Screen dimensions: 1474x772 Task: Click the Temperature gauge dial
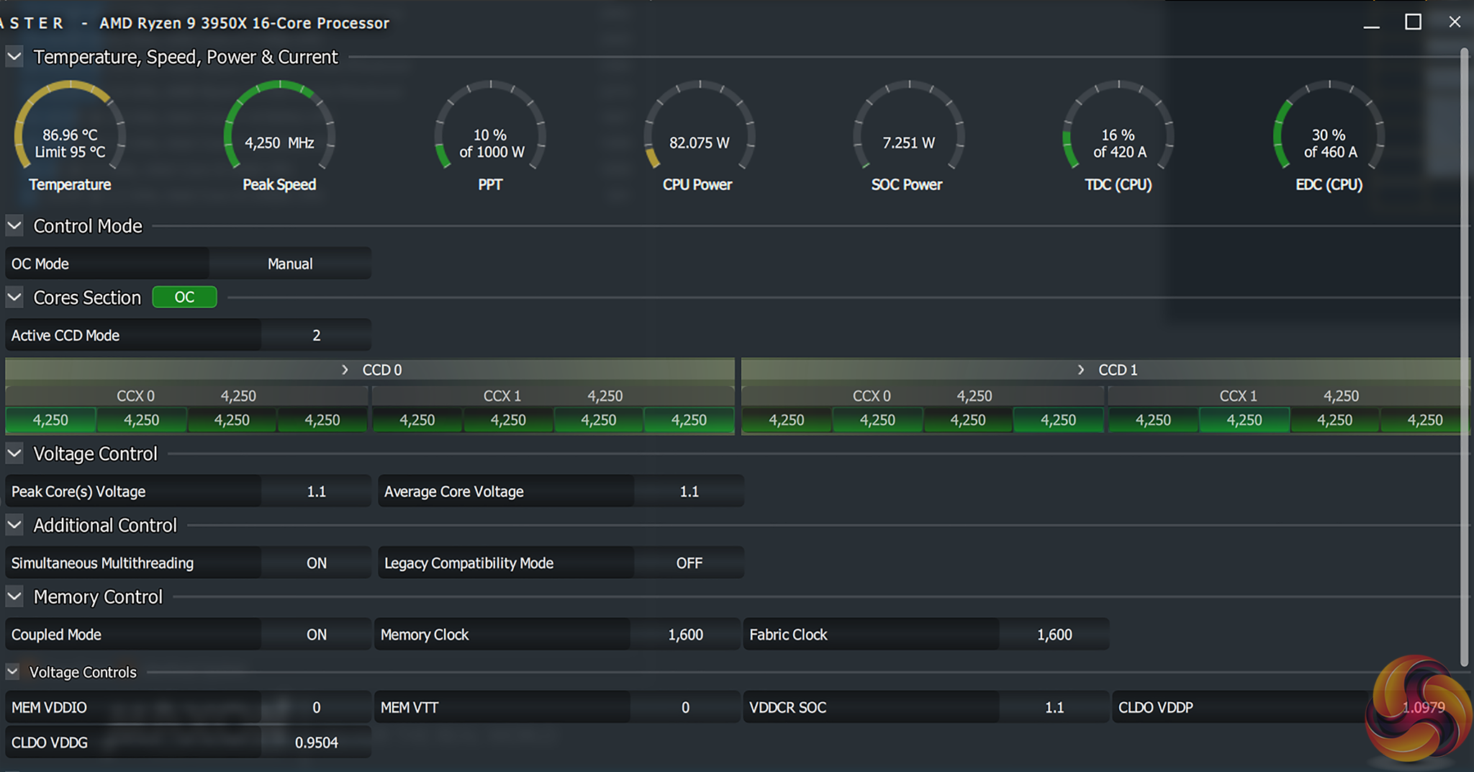click(70, 130)
